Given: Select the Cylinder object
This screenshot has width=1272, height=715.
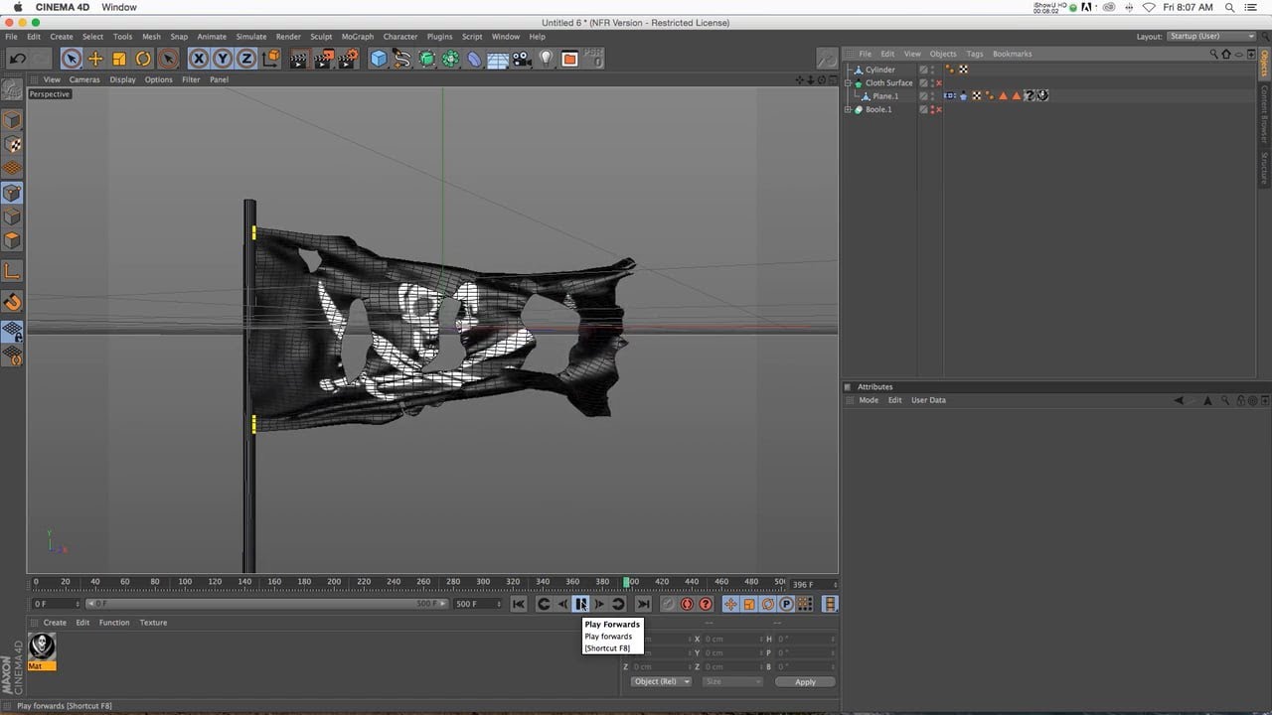Looking at the screenshot, I should [x=879, y=70].
